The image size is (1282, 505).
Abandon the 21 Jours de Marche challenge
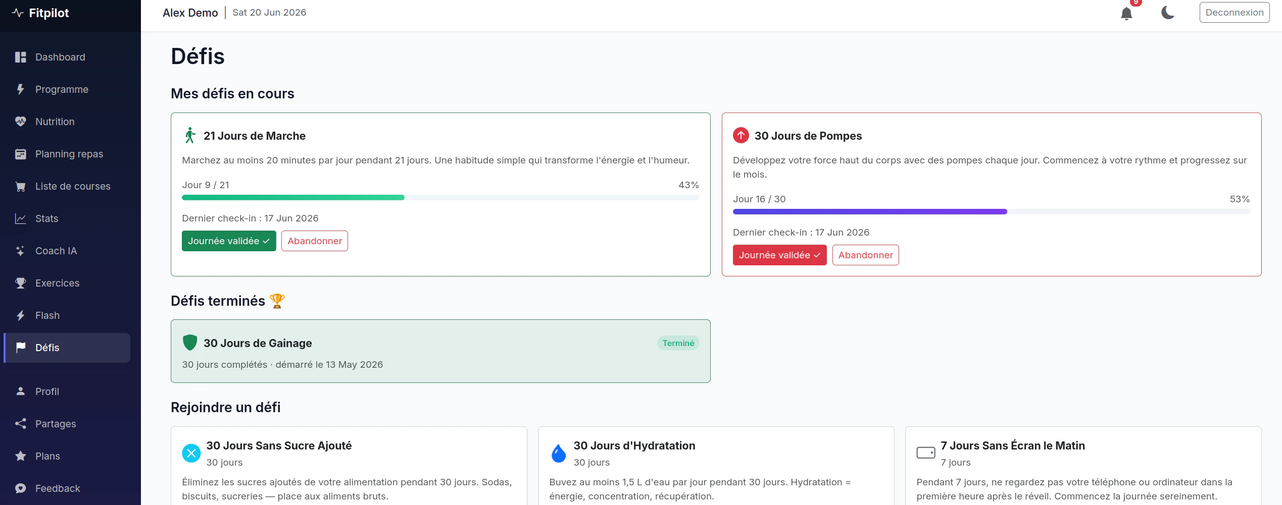point(315,241)
